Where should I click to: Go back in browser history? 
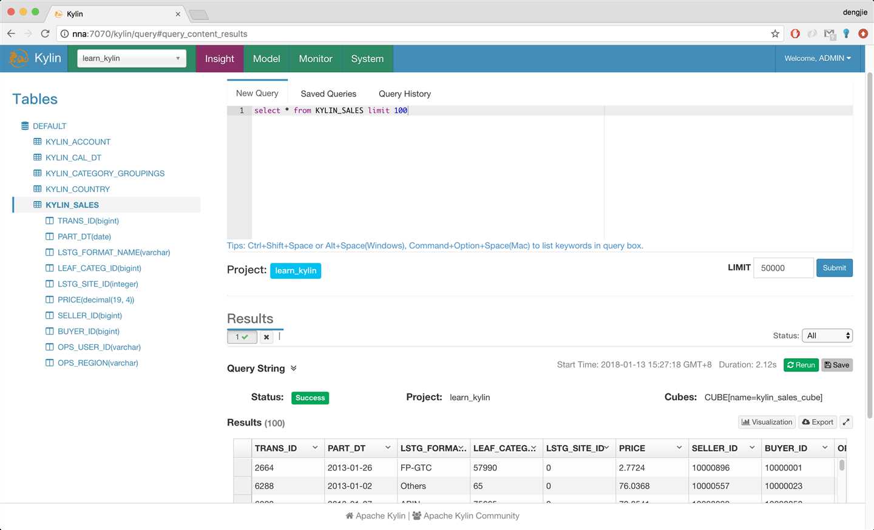point(11,34)
